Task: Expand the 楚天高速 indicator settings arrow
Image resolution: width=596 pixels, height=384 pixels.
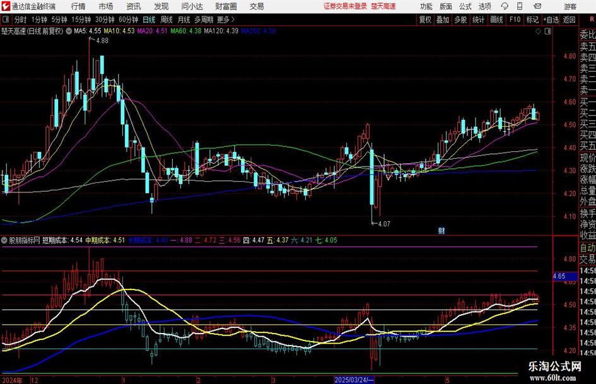Action: point(69,31)
